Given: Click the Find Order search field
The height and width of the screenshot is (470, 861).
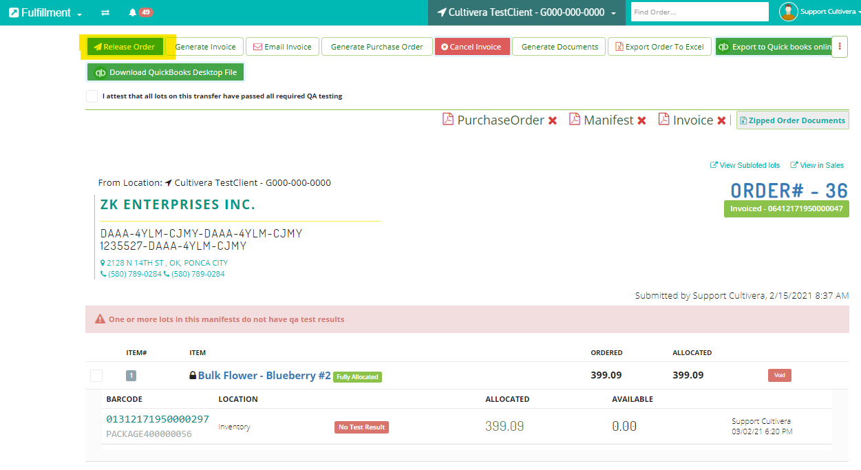Looking at the screenshot, I should coord(699,12).
